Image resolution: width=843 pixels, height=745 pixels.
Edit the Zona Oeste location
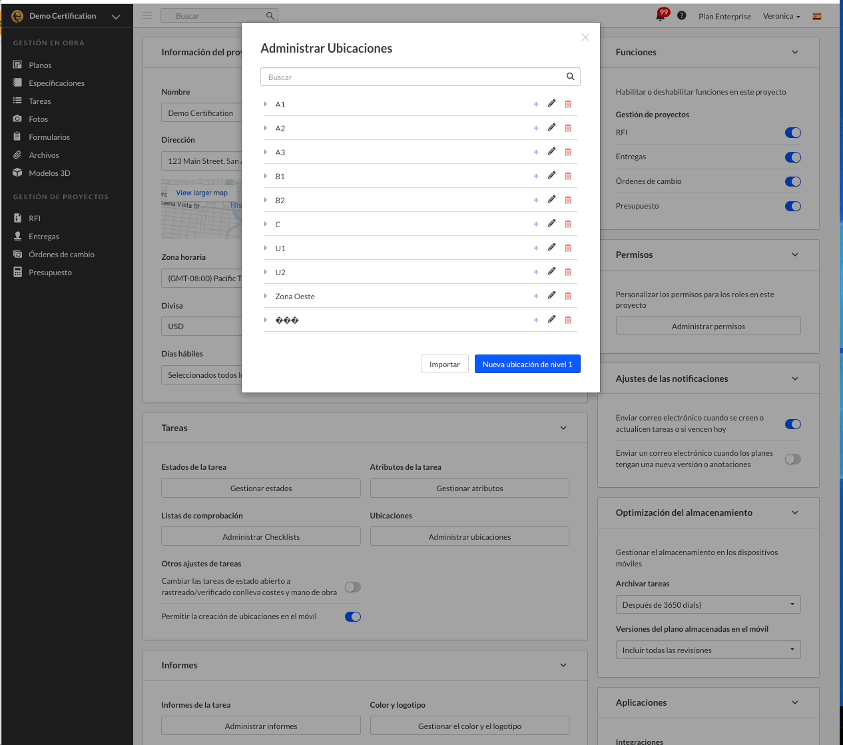pos(551,295)
